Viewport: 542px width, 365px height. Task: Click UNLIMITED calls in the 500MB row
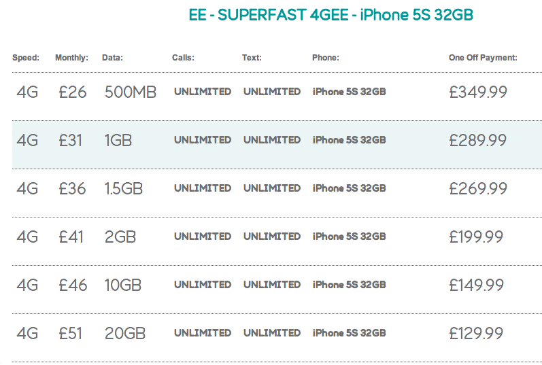tap(203, 92)
